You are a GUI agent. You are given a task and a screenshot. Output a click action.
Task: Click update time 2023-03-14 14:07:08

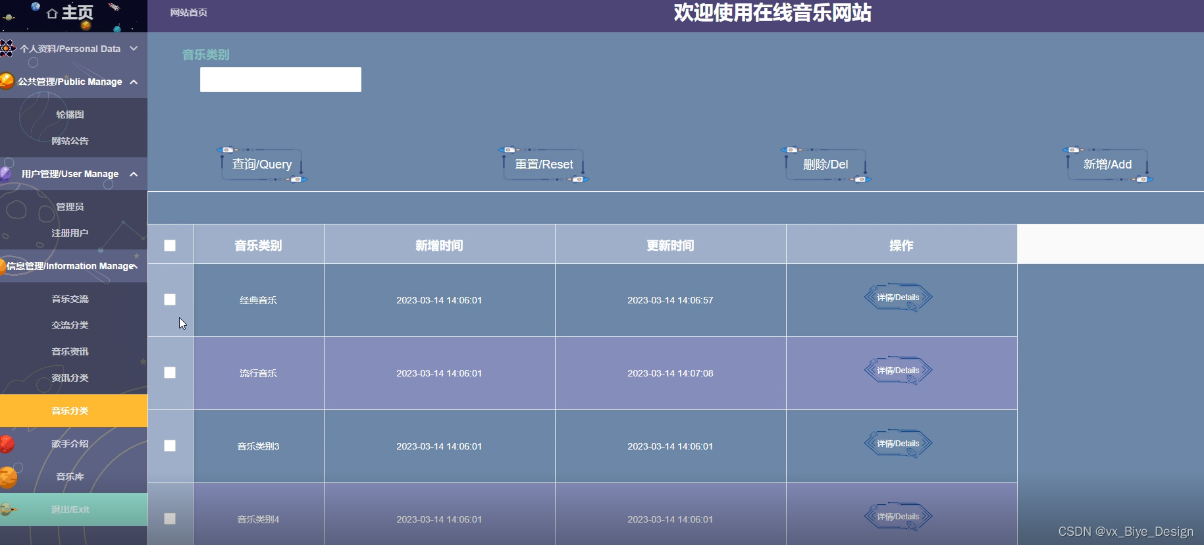670,373
